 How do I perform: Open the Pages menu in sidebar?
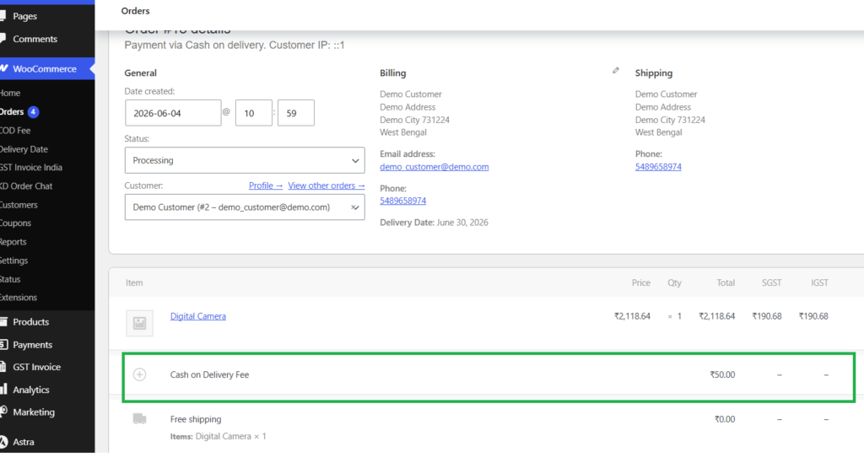[24, 16]
